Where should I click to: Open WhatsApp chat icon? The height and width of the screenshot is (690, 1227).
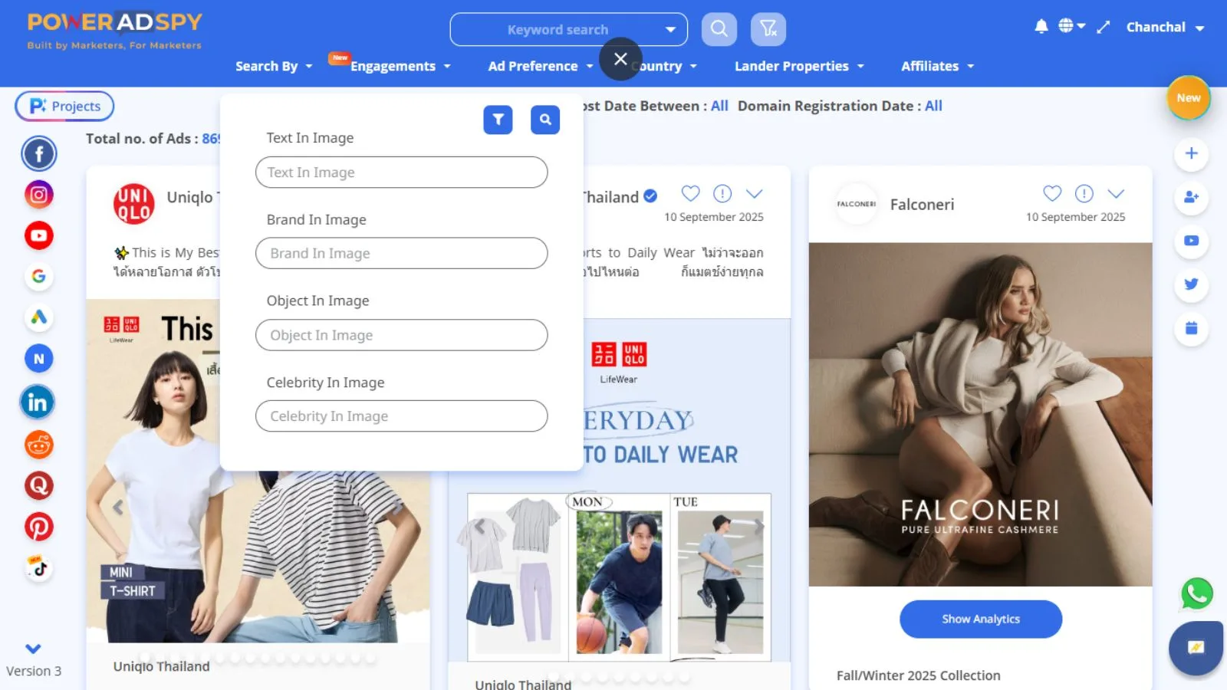1196,593
